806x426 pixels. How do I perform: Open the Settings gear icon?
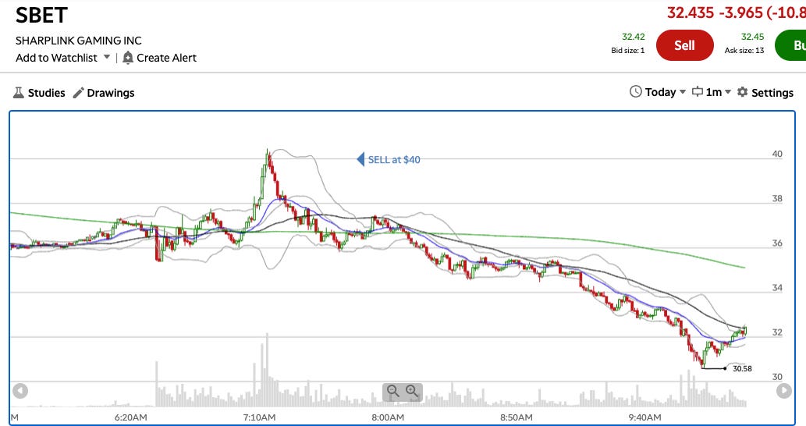click(742, 92)
